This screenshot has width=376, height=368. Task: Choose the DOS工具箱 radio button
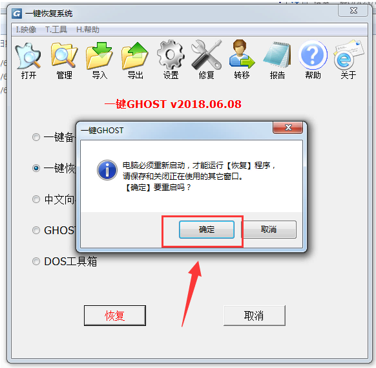pyautogui.click(x=36, y=261)
